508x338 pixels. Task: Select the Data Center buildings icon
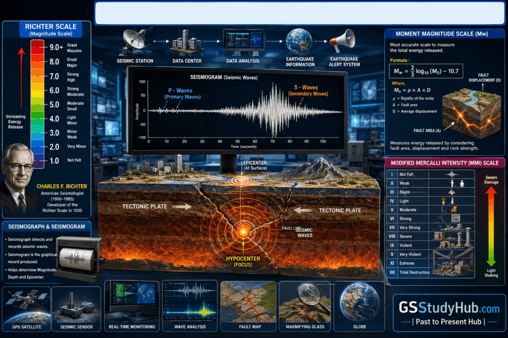point(187,43)
